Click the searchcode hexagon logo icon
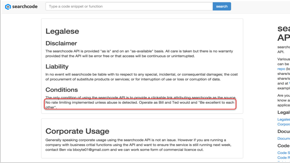The image size is (290, 163). (x=8, y=7)
